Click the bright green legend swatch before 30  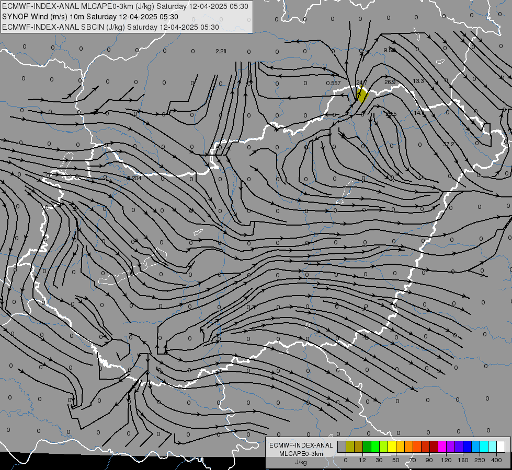(x=376, y=446)
